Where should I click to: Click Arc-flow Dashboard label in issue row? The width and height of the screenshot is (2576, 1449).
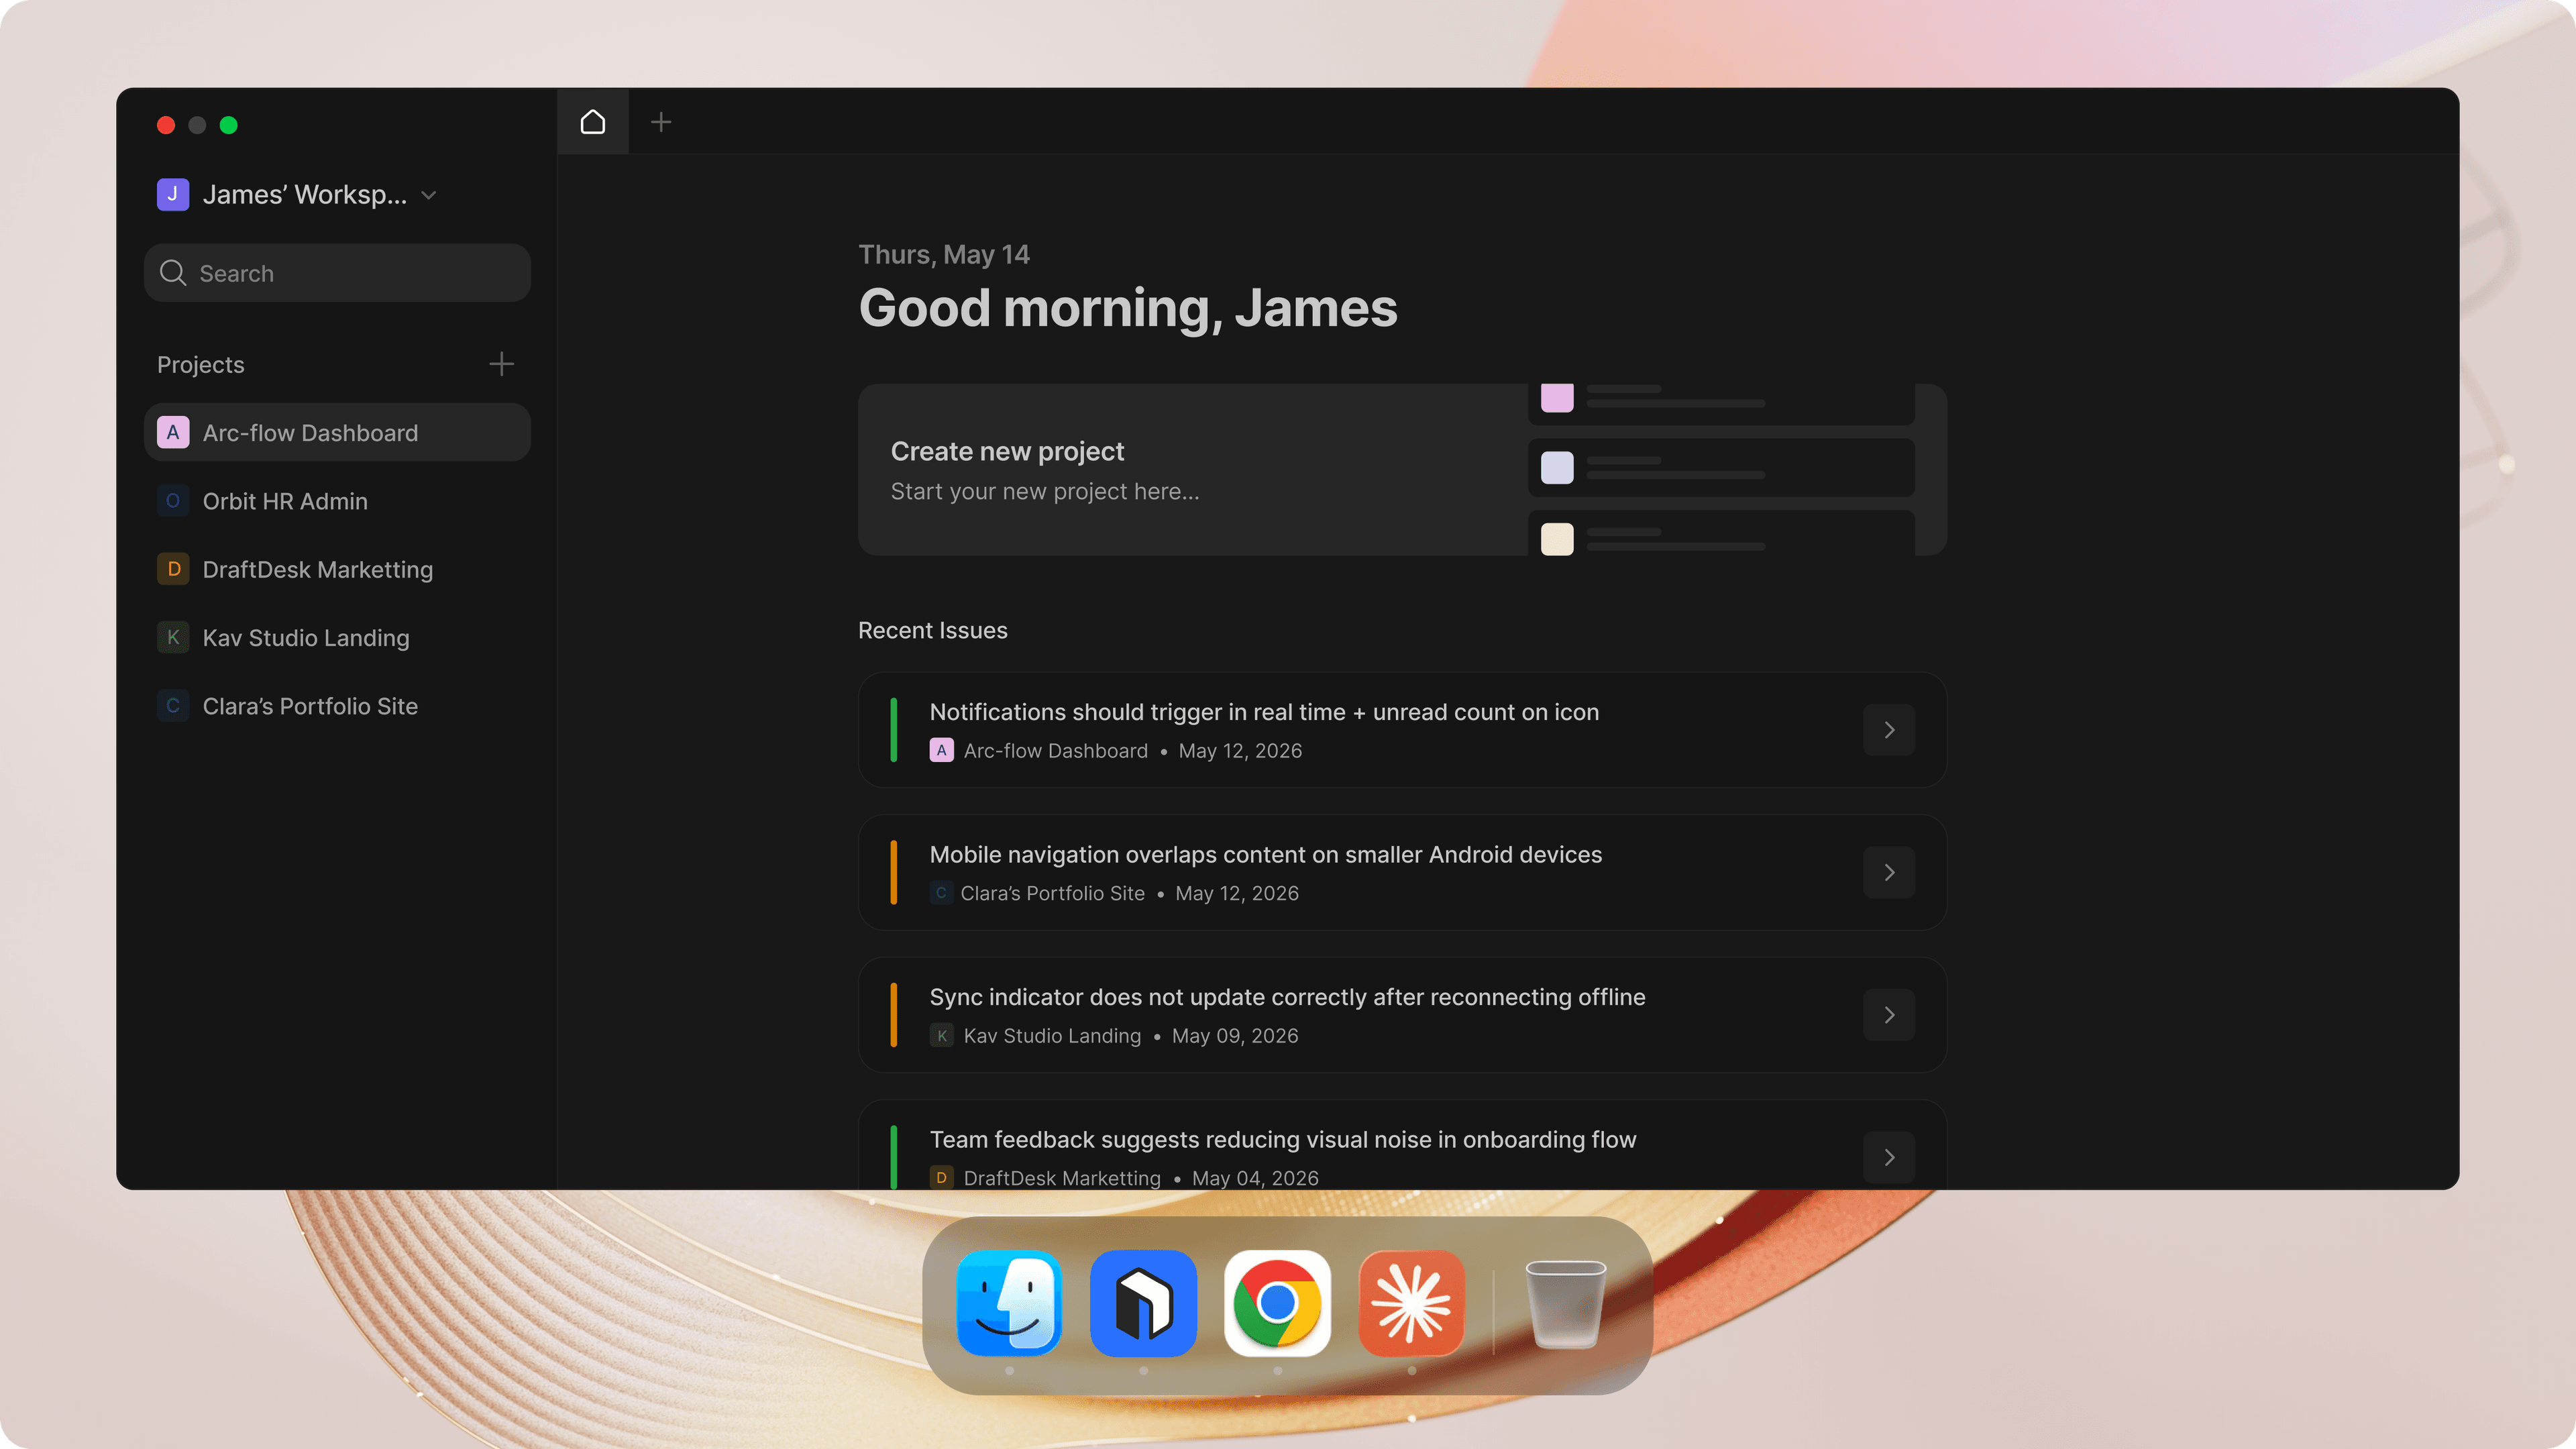1055,751
